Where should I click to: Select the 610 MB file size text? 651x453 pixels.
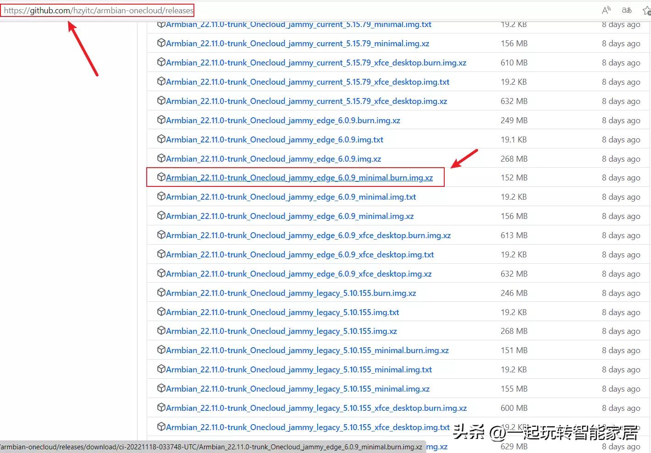pos(514,63)
